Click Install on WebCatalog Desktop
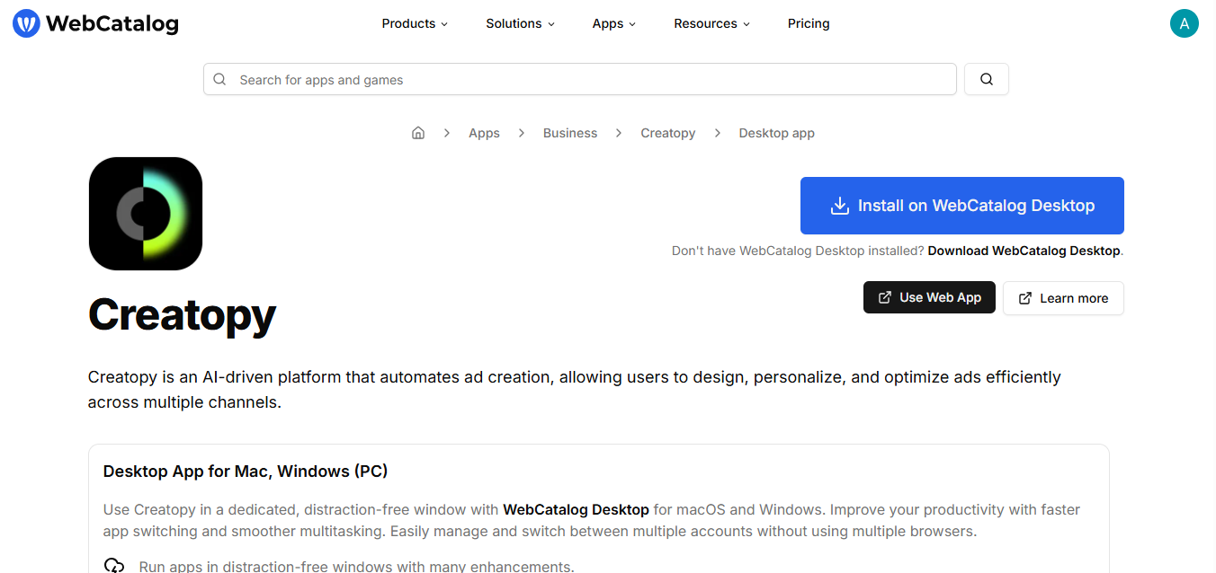1216x573 pixels. [x=962, y=206]
